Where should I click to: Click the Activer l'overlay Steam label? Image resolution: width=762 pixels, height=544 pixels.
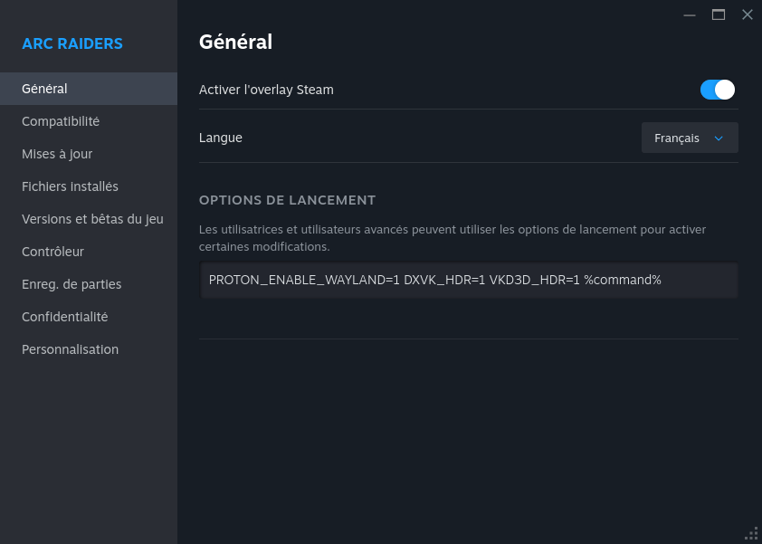tap(266, 90)
